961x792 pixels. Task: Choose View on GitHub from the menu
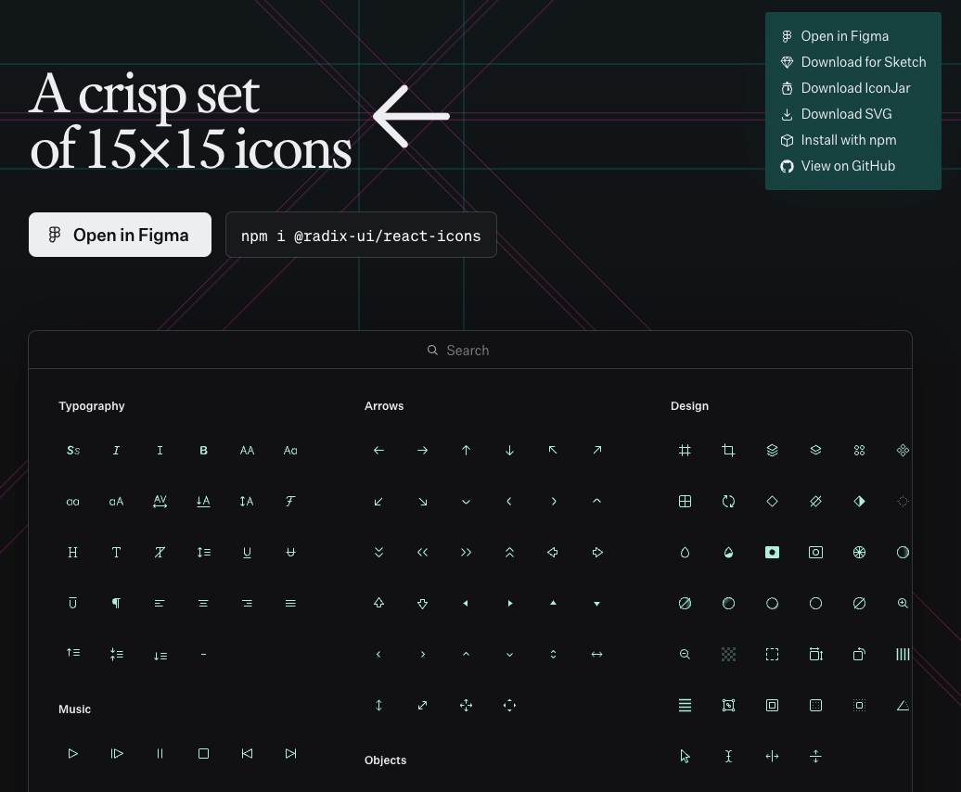tap(847, 166)
